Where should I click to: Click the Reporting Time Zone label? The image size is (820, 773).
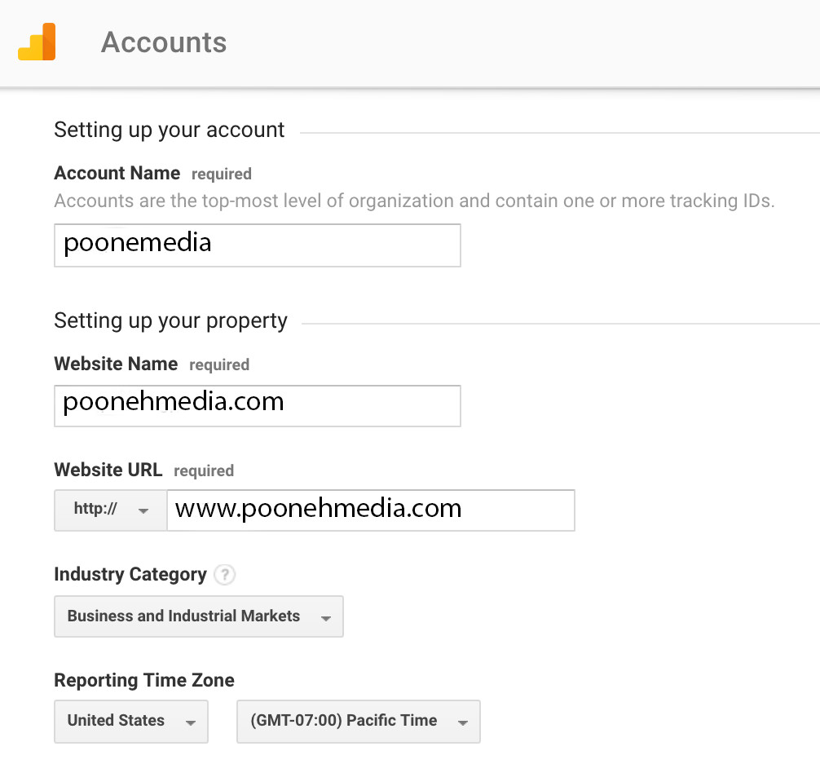coord(144,680)
